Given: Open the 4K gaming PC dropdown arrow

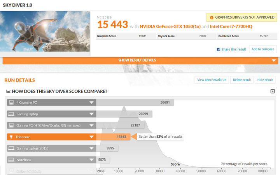Looking at the screenshot, I should pyautogui.click(x=91, y=103).
